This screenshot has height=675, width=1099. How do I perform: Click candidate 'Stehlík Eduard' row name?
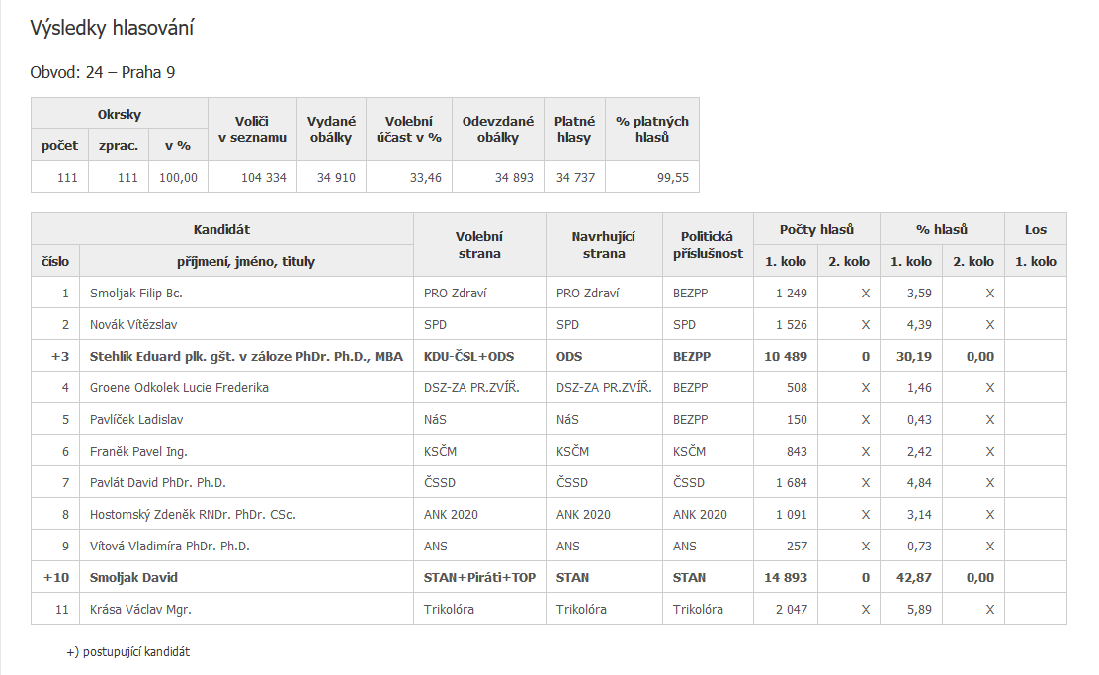[246, 356]
